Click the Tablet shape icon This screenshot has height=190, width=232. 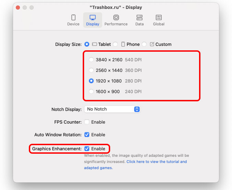pos(94,44)
